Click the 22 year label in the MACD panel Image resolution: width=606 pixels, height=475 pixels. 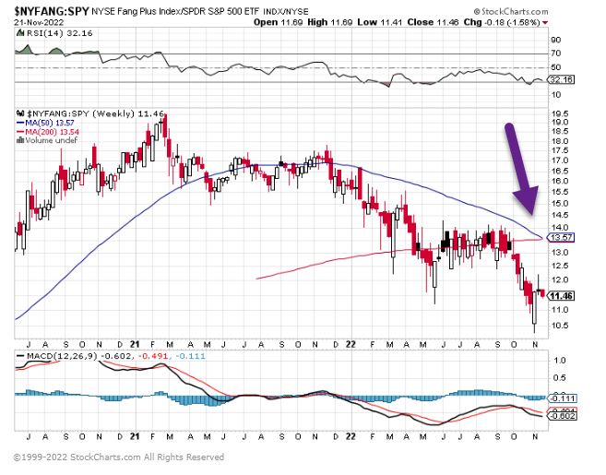pyautogui.click(x=351, y=437)
